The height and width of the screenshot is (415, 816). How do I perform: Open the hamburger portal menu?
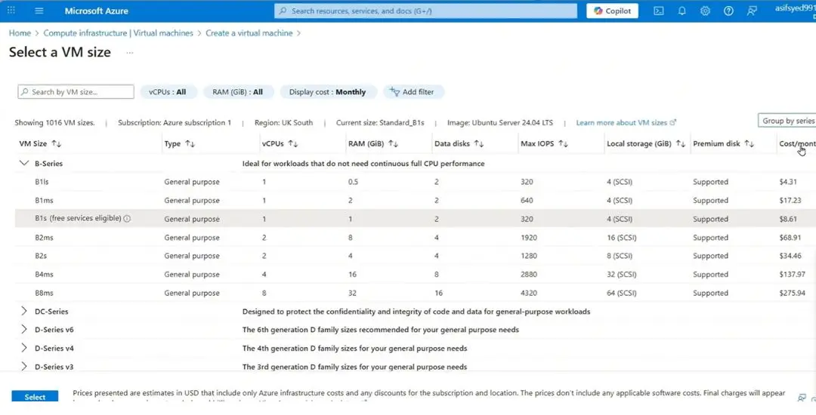pyautogui.click(x=39, y=11)
